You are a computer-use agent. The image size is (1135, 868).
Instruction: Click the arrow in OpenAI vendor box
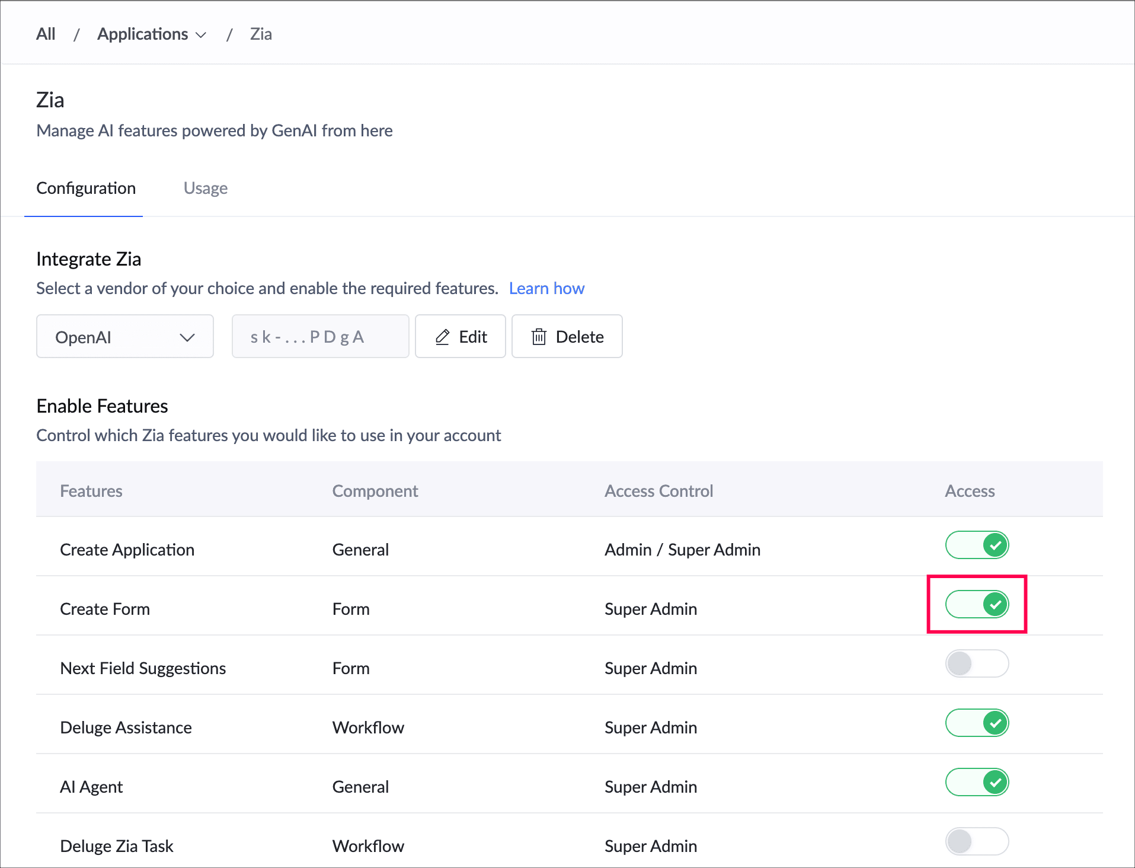click(187, 337)
